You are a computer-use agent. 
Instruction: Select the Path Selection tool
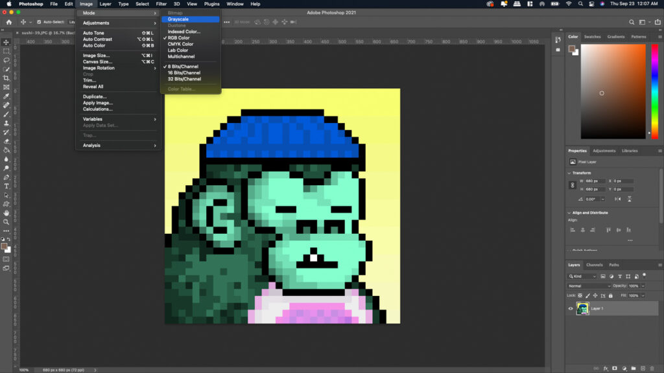tap(6, 196)
